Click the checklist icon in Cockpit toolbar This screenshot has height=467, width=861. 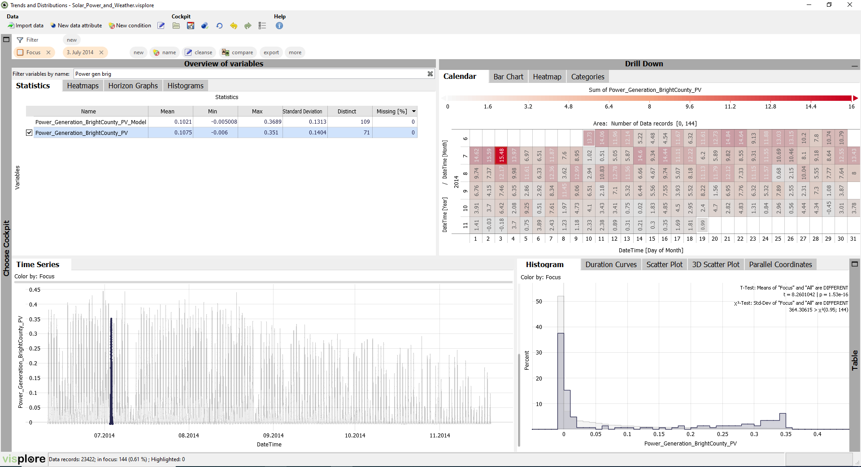pos(262,26)
